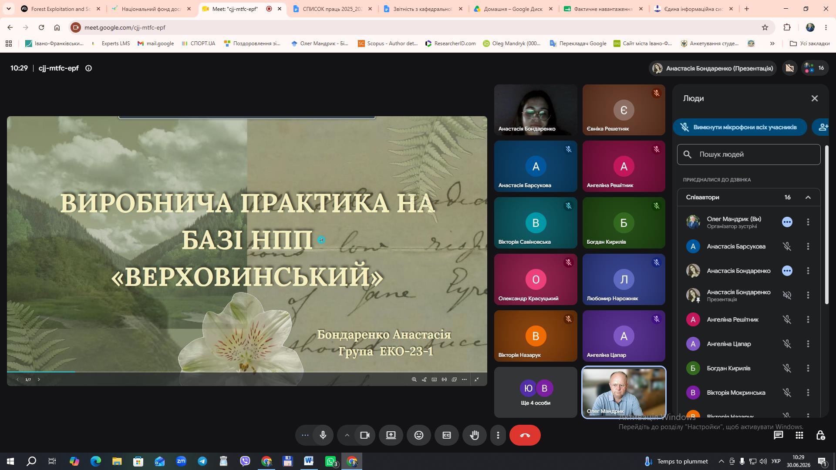
Task: Leave the call with red hangup button
Action: pyautogui.click(x=525, y=435)
